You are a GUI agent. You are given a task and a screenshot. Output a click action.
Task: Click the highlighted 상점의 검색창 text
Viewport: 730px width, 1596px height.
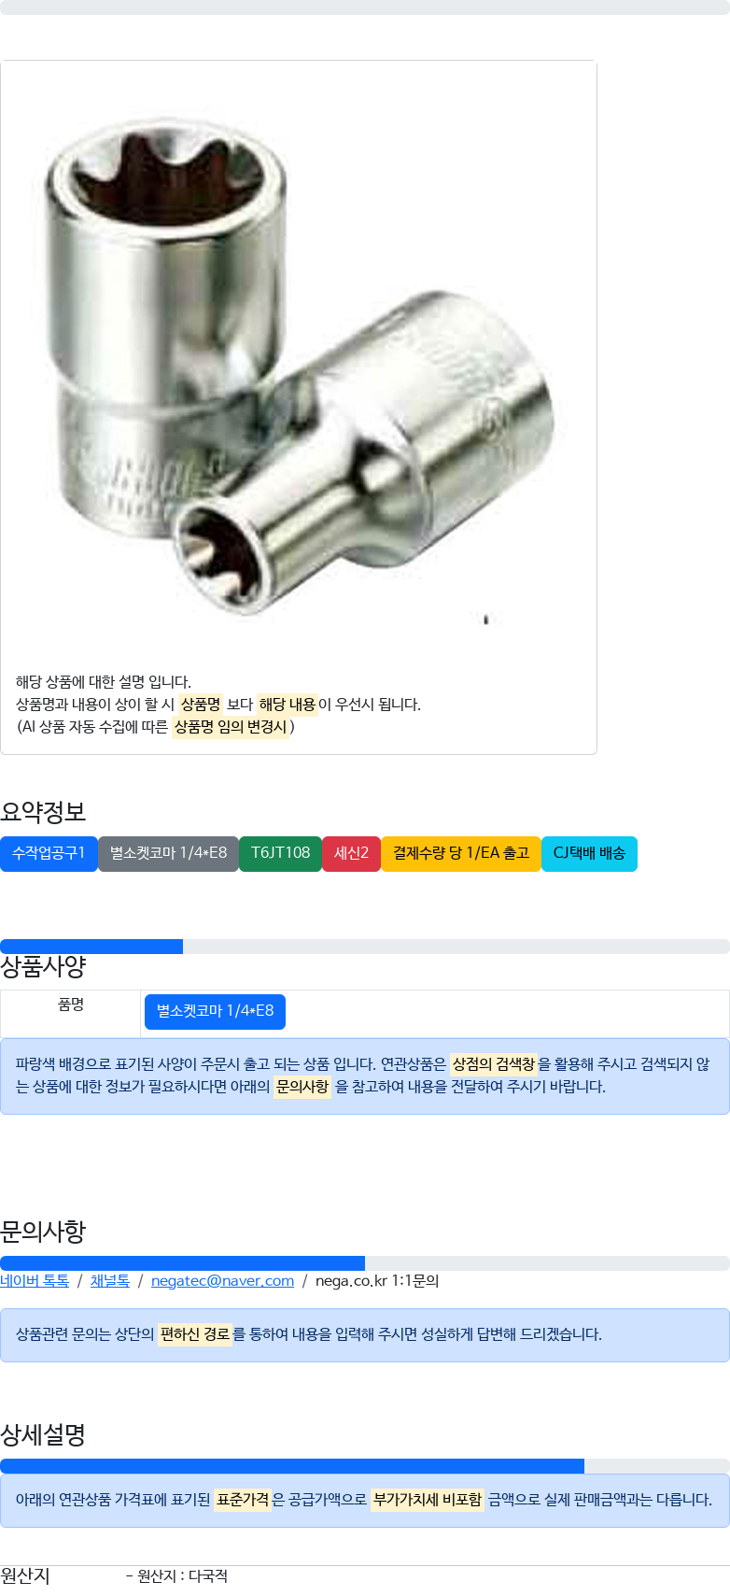494,1064
